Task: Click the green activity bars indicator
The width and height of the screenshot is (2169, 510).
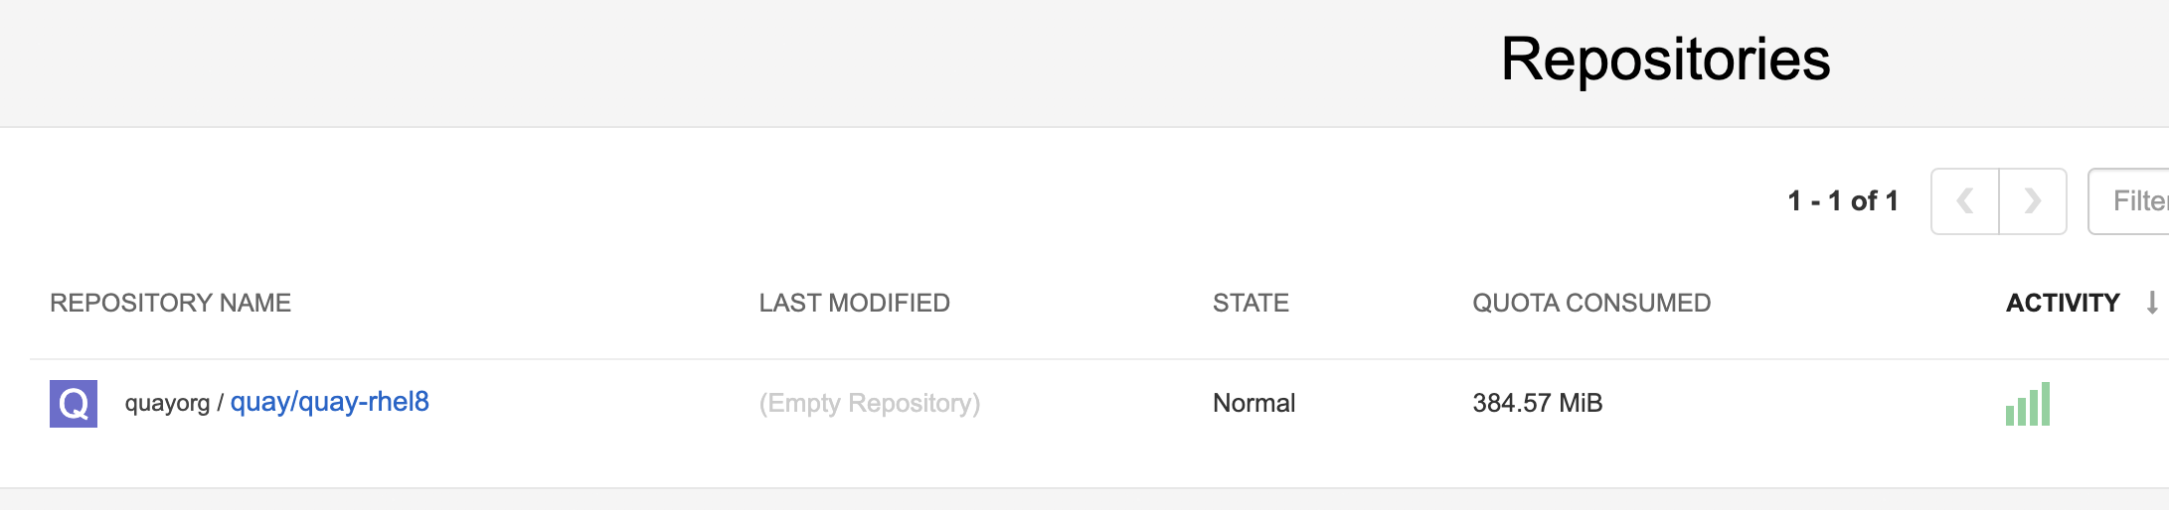Action: coord(2028,404)
